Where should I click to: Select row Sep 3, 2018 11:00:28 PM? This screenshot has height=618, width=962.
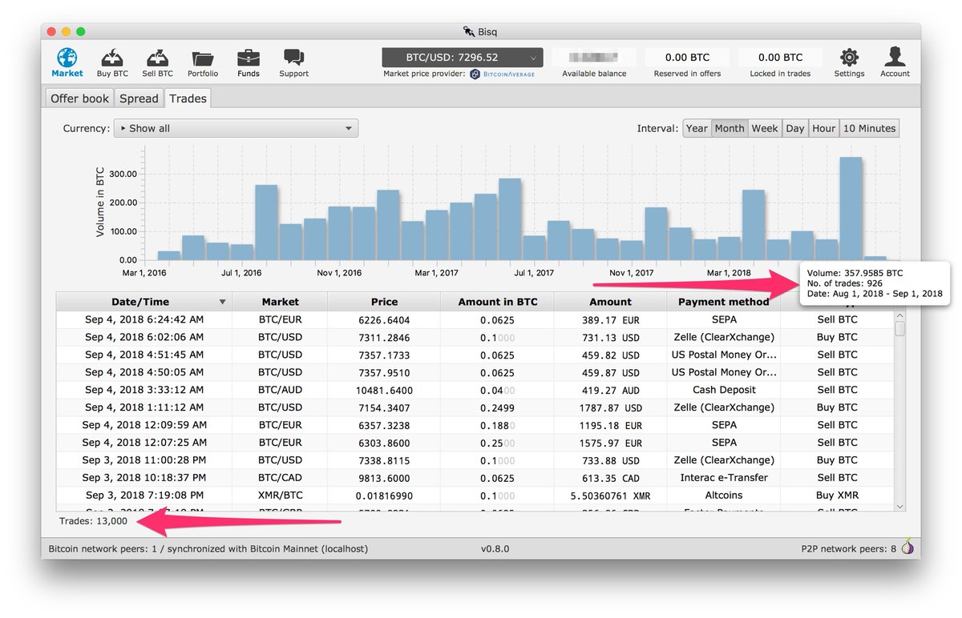point(475,460)
